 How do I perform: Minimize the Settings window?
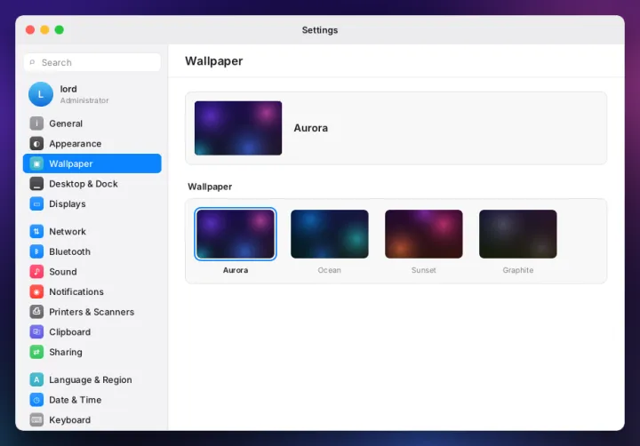[44, 30]
